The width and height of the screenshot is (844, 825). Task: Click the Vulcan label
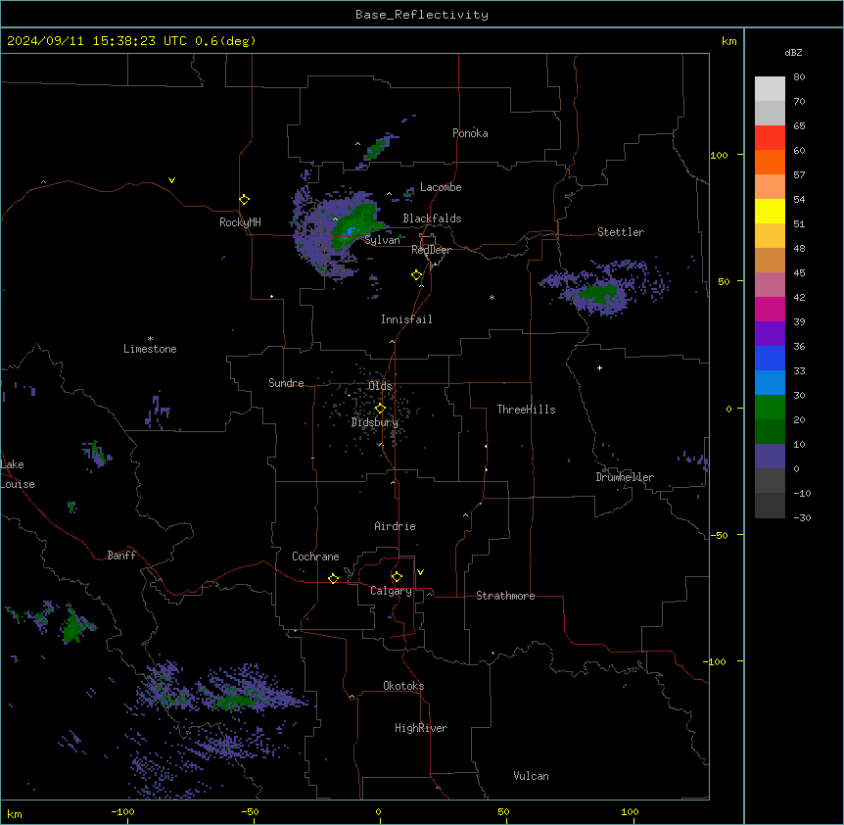pos(532,776)
